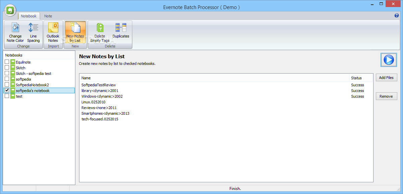The image size is (403, 194).
Task: Open the help question mark icon
Action: tap(397, 15)
